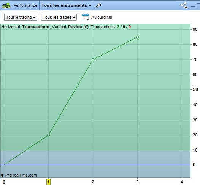Screen dimensions: 200x185
Task: Open the 'Tous les instruments' dropdown
Action: click(x=67, y=5)
